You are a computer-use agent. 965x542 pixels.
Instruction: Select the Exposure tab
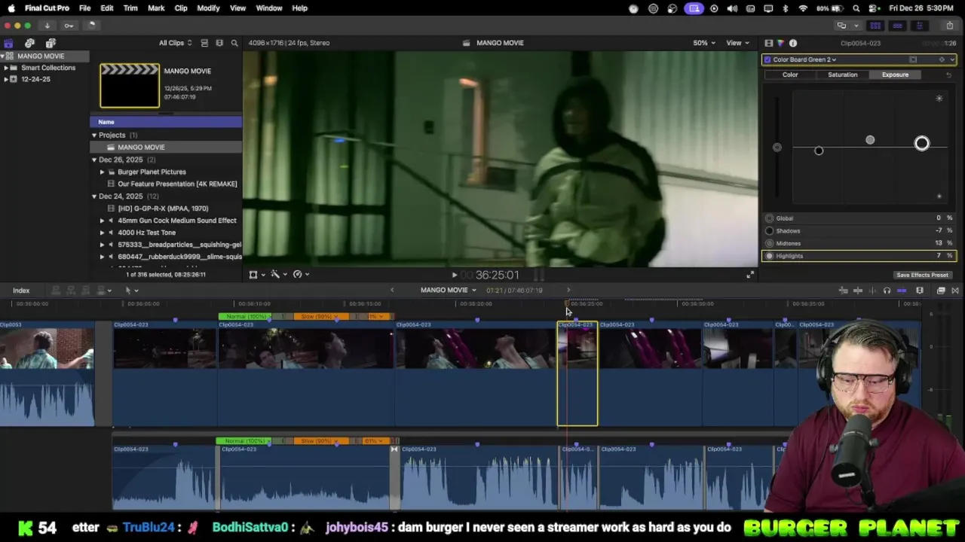pos(895,75)
